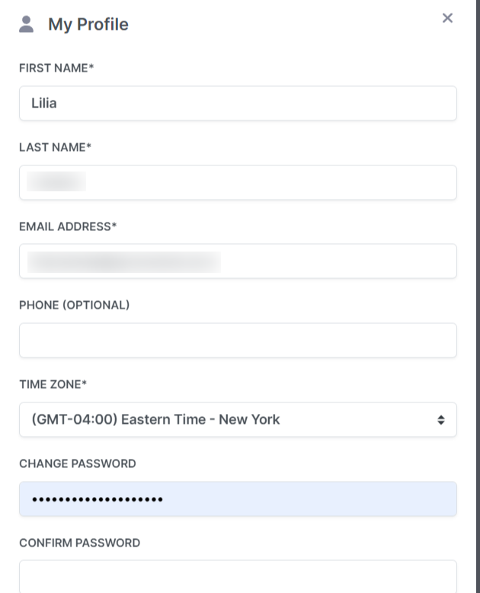Viewport: 480px width, 593px height.
Task: Click the LAST NAME label
Action: [x=55, y=147]
